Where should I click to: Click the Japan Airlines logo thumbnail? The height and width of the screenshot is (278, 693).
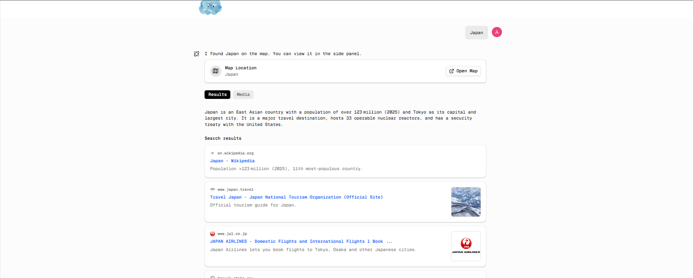466,246
